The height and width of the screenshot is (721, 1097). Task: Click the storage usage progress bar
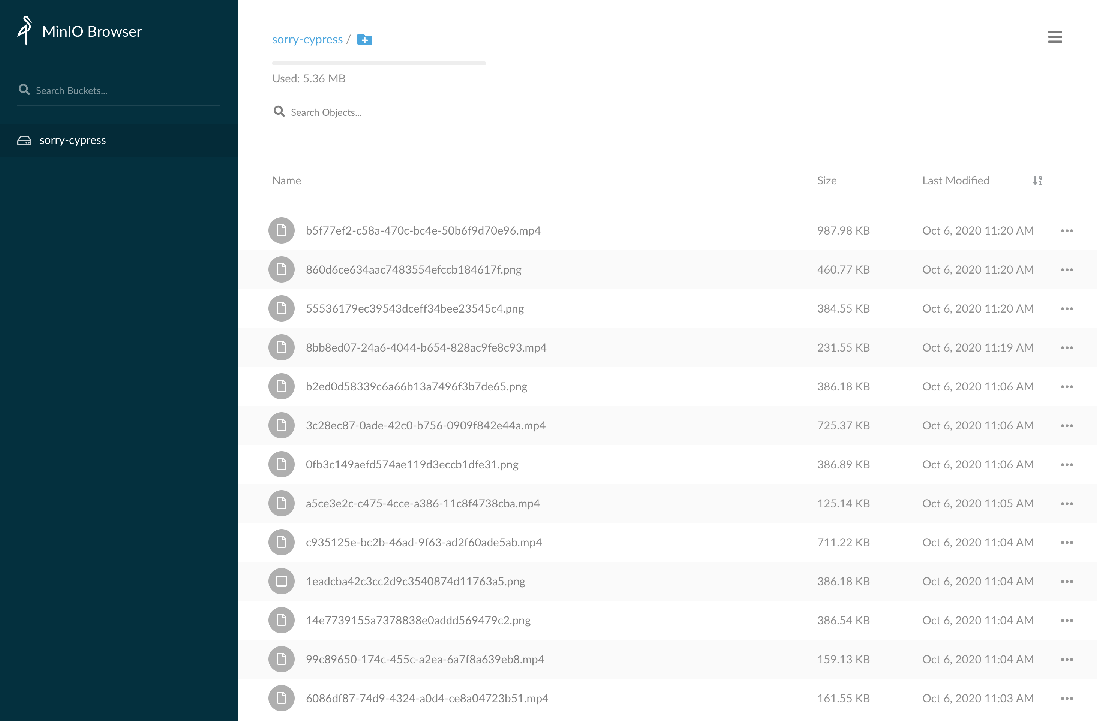click(378, 63)
